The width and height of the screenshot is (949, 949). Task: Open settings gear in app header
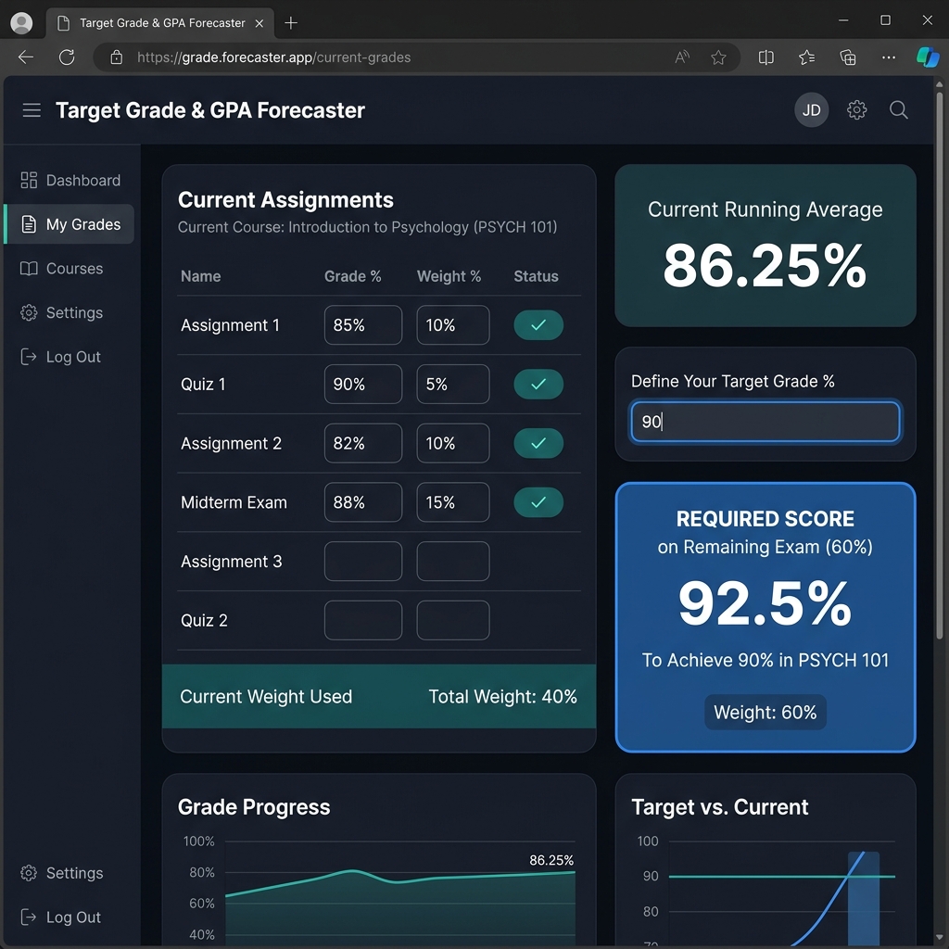[856, 110]
